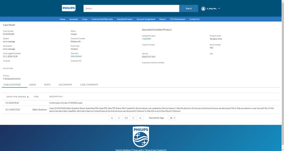The width and height of the screenshot is (284, 151).
Task: Open the Documents tab
Action: (x=65, y=84)
